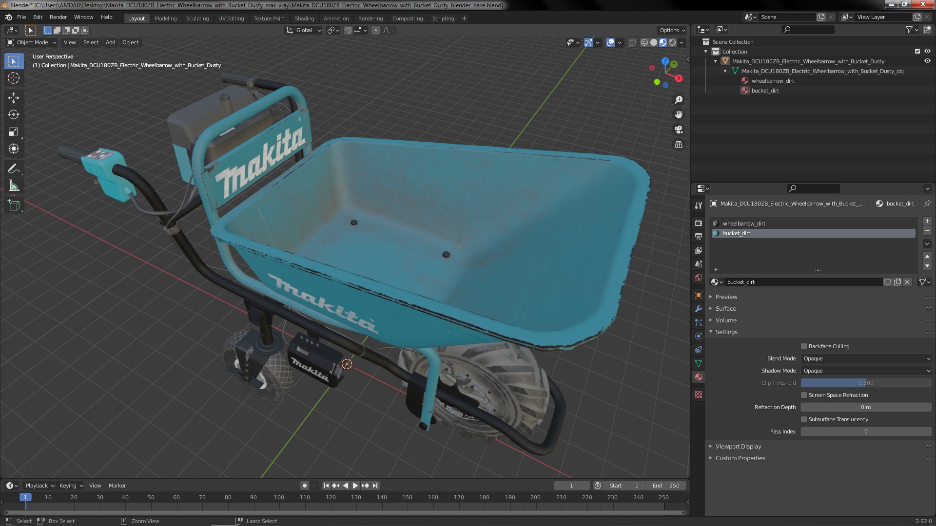The width and height of the screenshot is (936, 526).
Task: Select the Move tool in the left toolbar
Action: point(14,98)
